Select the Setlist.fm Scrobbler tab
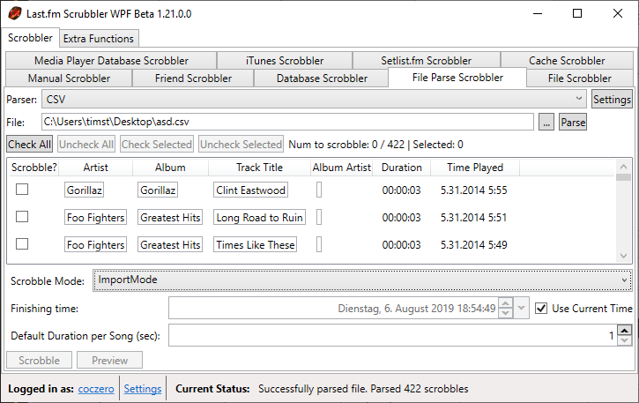Screen dimensions: 639x403 coord(426,61)
